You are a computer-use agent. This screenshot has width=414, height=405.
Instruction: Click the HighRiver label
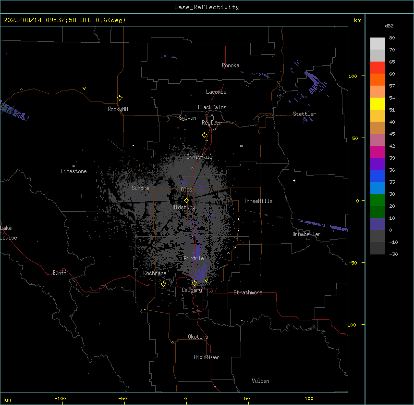click(207, 357)
